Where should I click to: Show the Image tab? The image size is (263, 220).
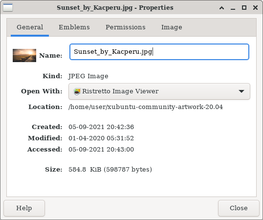(172, 27)
